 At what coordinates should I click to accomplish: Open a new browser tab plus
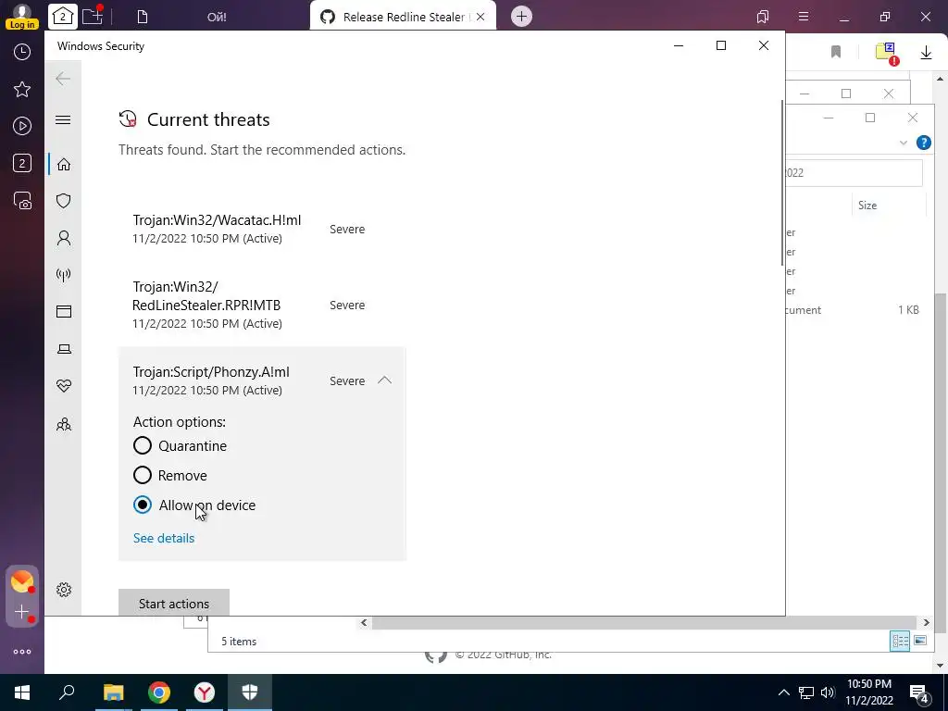pyautogui.click(x=522, y=17)
